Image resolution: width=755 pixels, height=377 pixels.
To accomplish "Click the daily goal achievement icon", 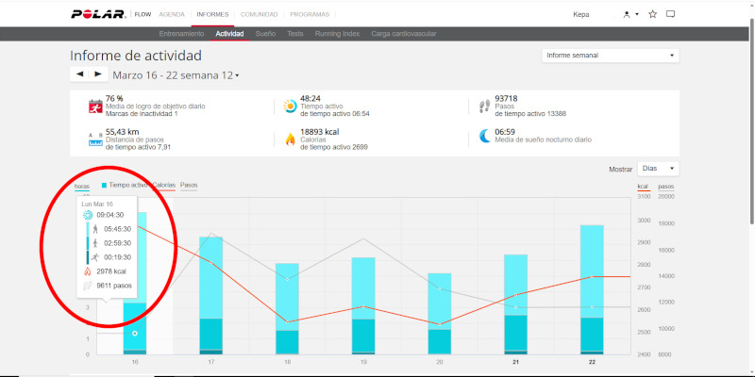I will point(94,106).
